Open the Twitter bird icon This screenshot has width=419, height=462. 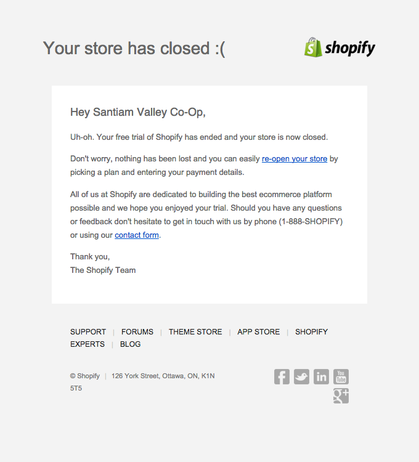tap(301, 376)
